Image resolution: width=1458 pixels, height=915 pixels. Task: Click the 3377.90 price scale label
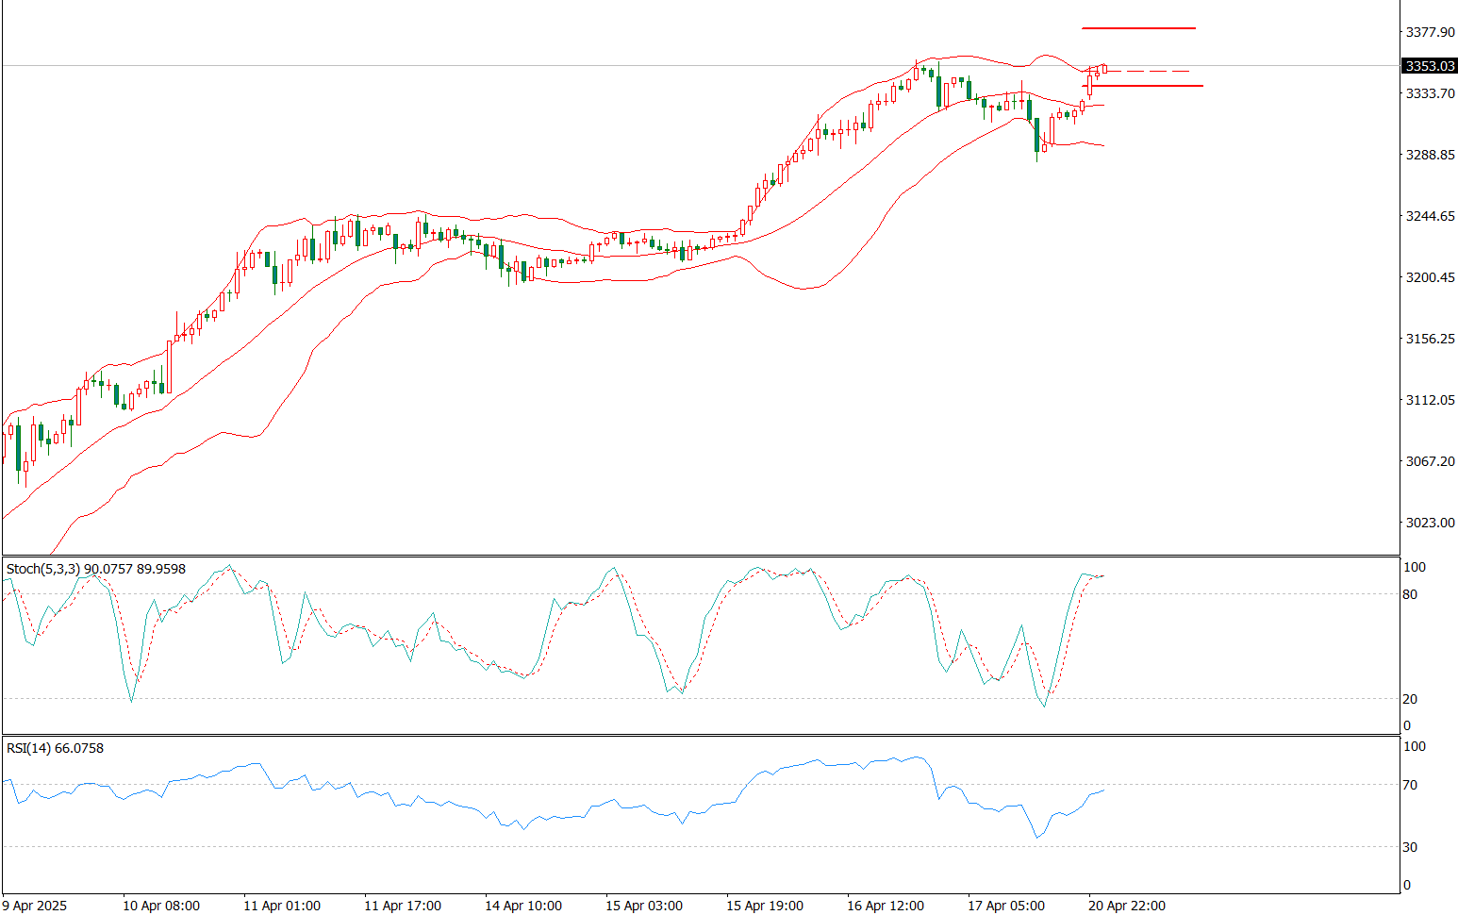click(1430, 32)
